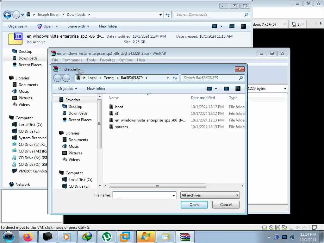Click Open button in Find archive dialog

(x=194, y=205)
